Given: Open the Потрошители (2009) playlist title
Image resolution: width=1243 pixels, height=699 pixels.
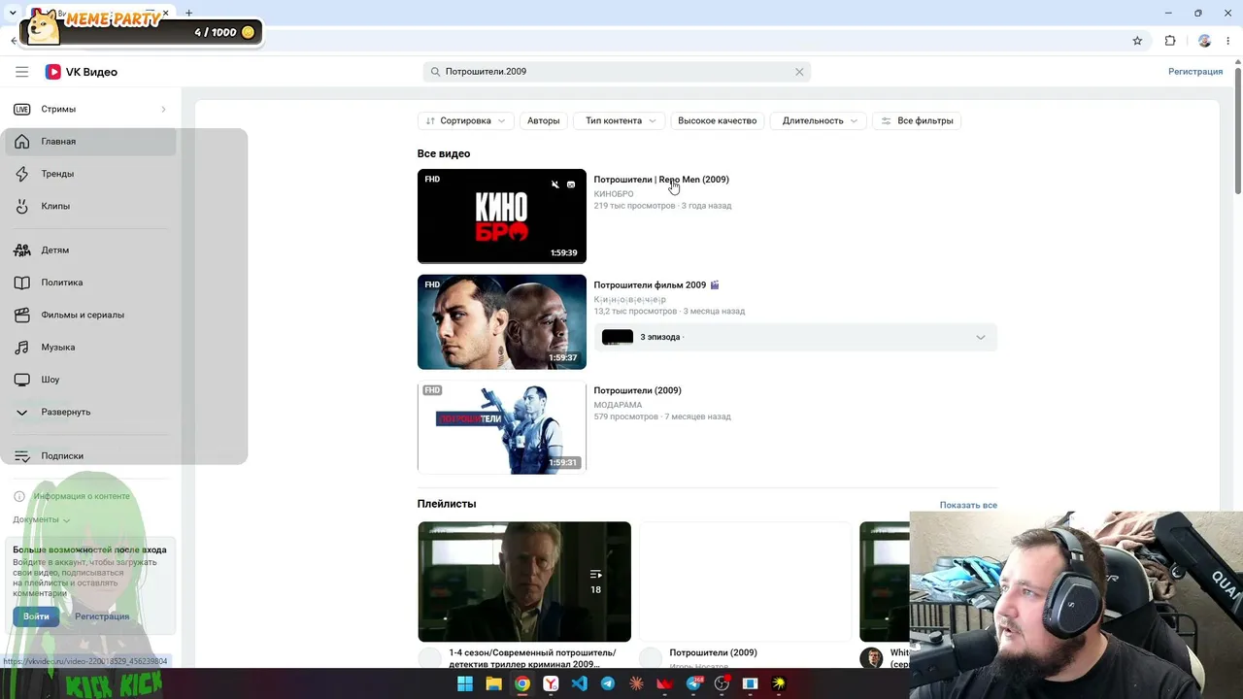Looking at the screenshot, I should pyautogui.click(x=713, y=652).
